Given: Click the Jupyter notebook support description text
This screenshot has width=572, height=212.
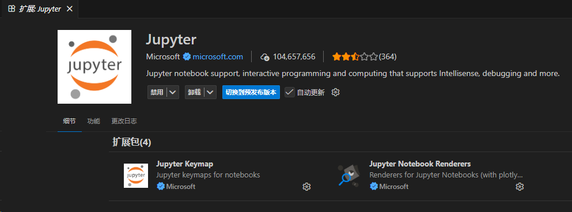Looking at the screenshot, I should [353, 73].
